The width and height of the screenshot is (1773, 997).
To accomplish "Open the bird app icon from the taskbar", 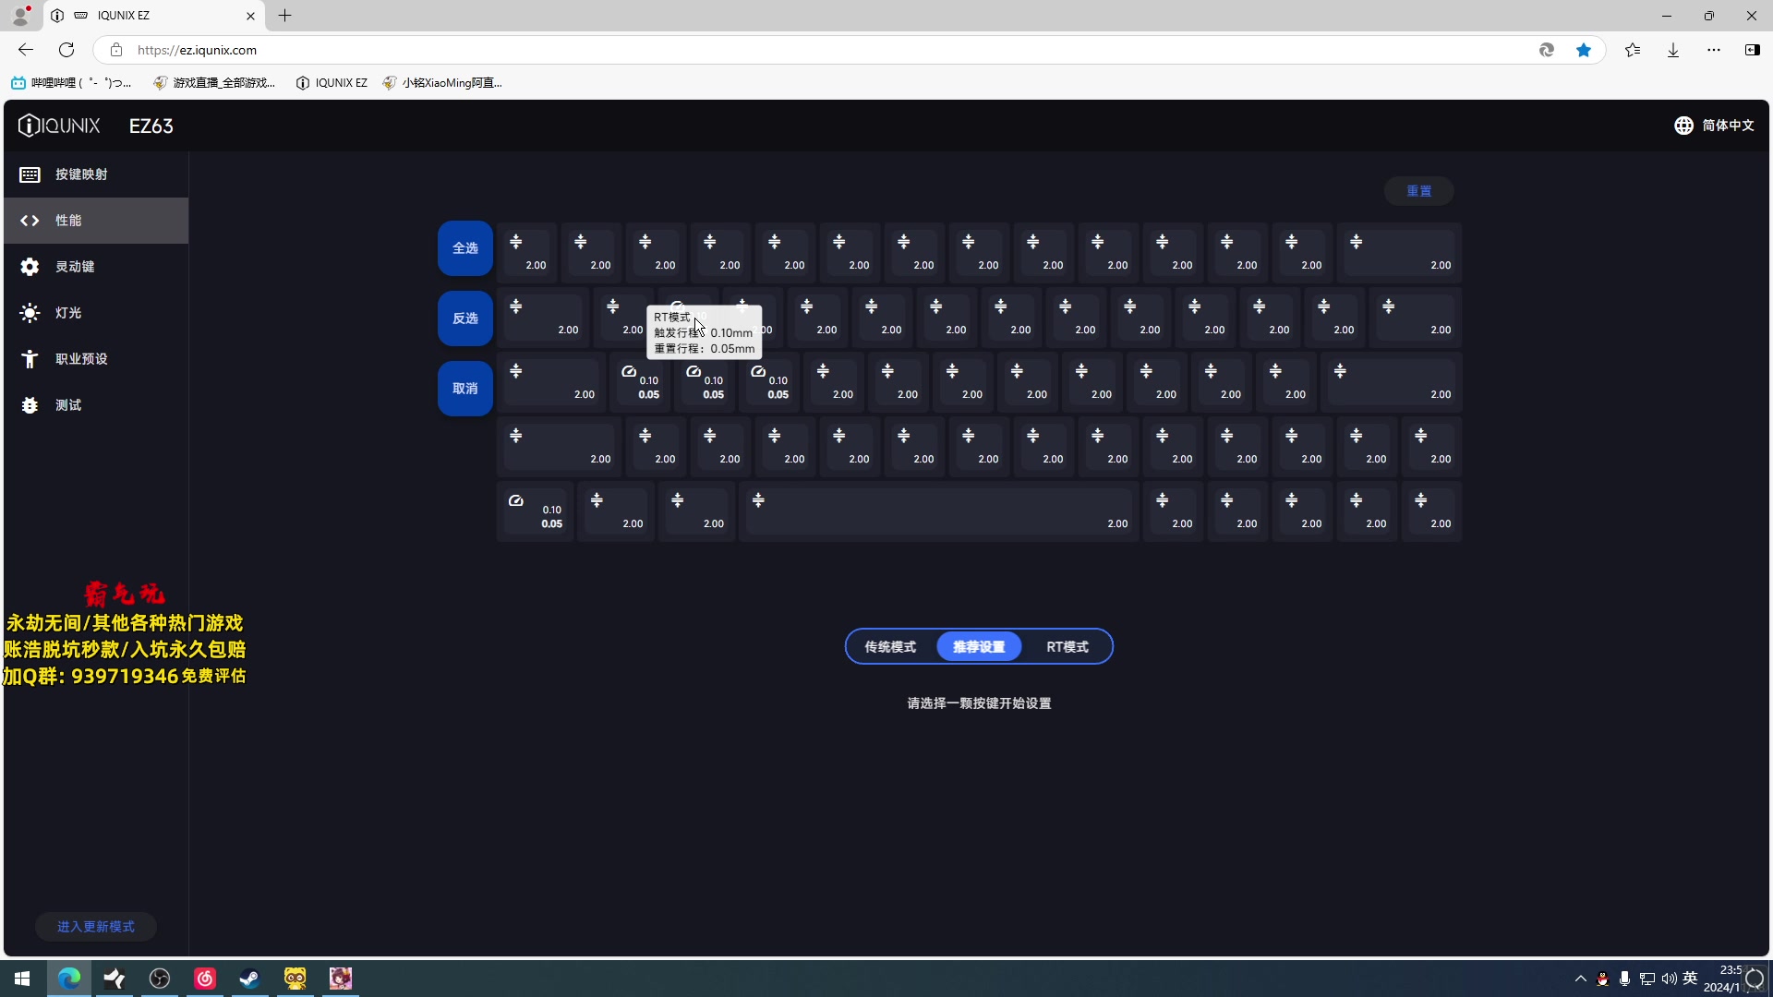I will click(115, 979).
